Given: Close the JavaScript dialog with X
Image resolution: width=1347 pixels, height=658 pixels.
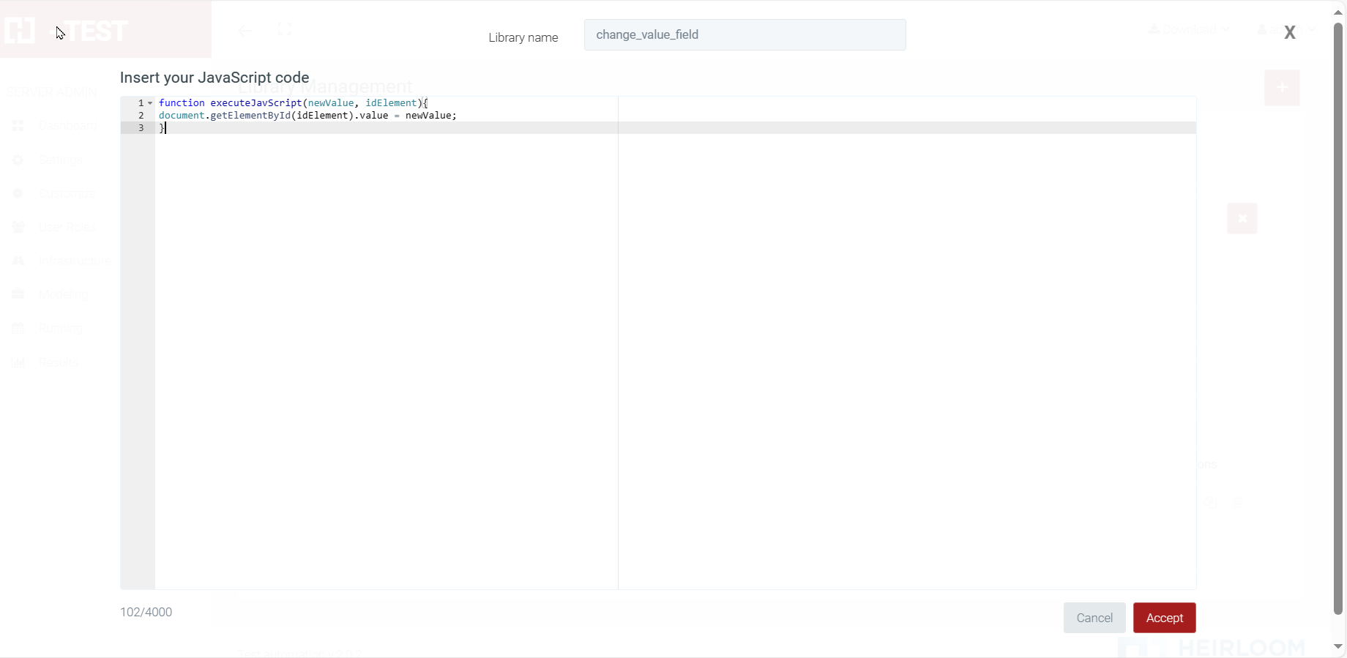Looking at the screenshot, I should (x=1290, y=33).
